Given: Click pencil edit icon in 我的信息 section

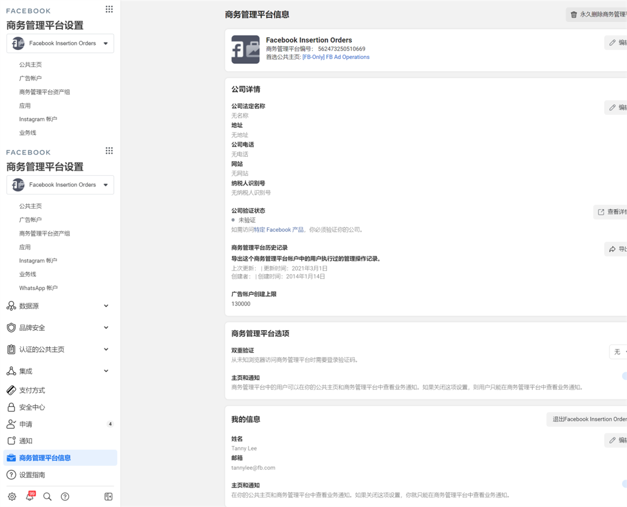Looking at the screenshot, I should point(612,440).
